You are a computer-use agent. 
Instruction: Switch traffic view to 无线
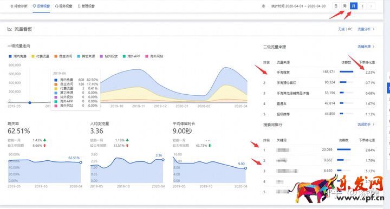tap(341, 29)
